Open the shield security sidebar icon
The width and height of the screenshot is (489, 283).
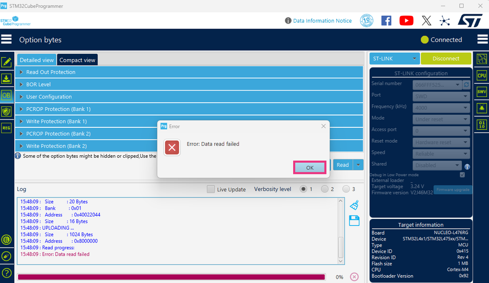click(6, 112)
